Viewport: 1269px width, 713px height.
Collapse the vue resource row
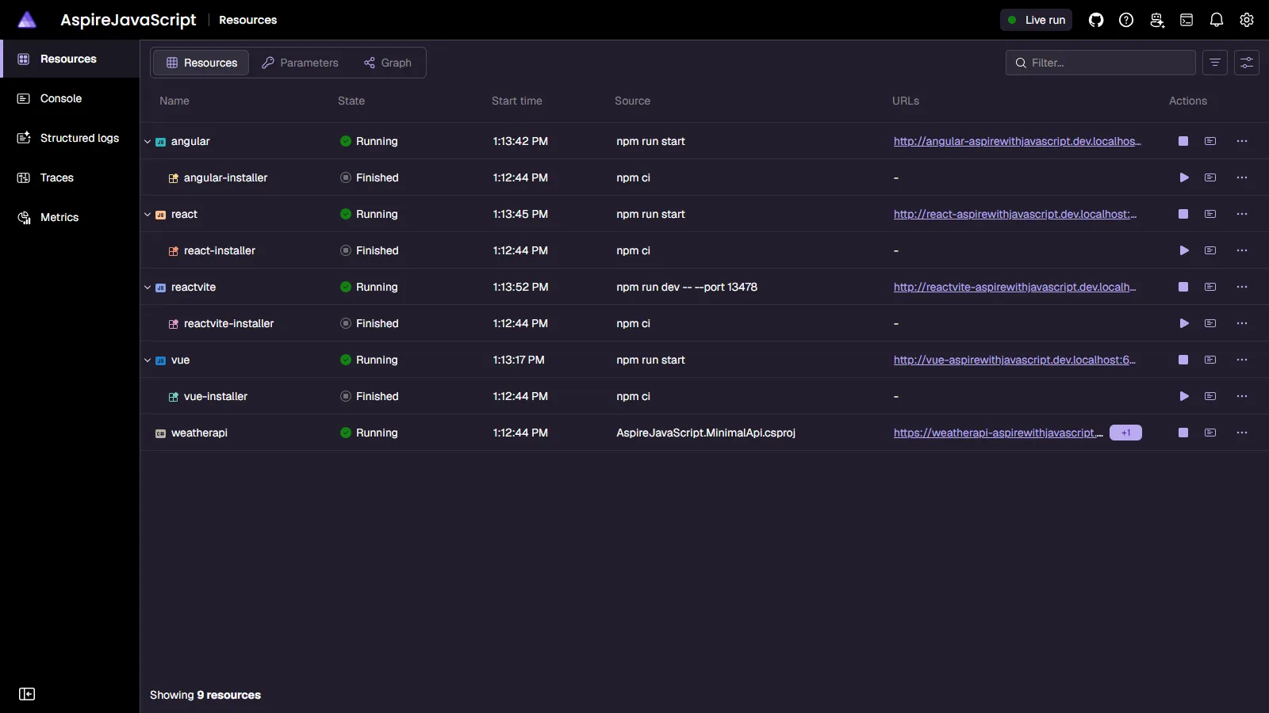tap(148, 360)
